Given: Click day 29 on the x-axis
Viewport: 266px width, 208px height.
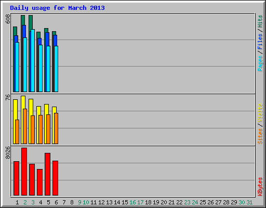Looking at the screenshot, I should point(234,202).
